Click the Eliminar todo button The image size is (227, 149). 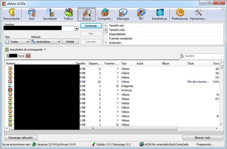point(203,138)
